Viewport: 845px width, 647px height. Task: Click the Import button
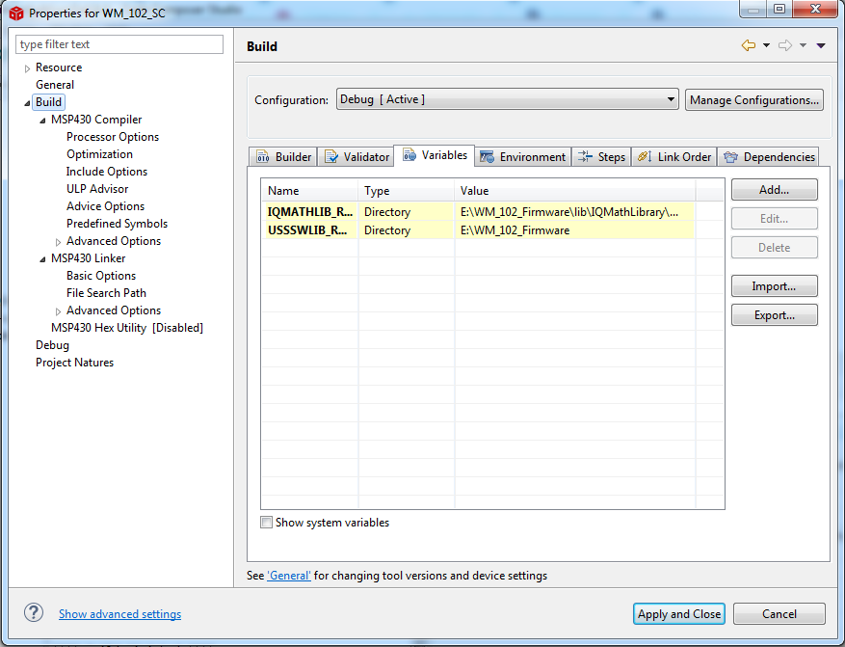click(774, 285)
